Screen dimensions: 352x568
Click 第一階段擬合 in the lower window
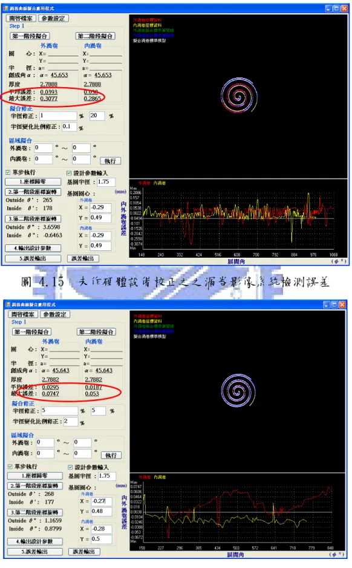coord(32,332)
